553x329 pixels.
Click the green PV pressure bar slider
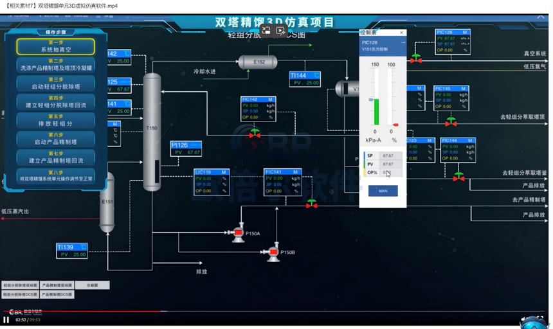pyautogui.click(x=375, y=111)
